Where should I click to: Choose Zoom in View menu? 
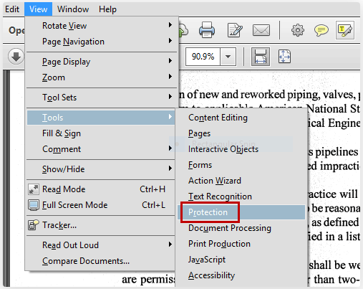point(102,77)
